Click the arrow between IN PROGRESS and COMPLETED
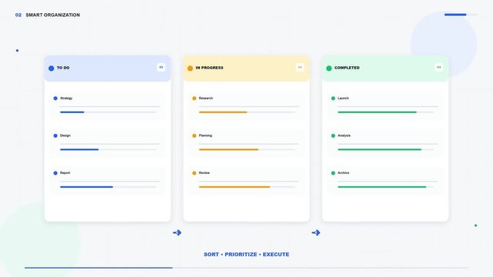 pyautogui.click(x=316, y=232)
